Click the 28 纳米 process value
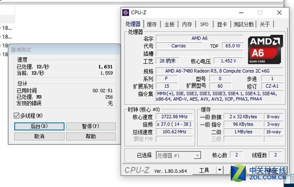Image resolution: width=294 pixels, height=187 pixels. tap(167, 61)
